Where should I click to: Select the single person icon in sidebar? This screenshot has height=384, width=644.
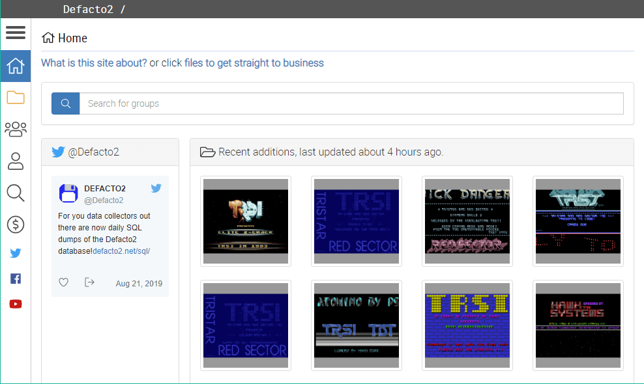tap(16, 161)
